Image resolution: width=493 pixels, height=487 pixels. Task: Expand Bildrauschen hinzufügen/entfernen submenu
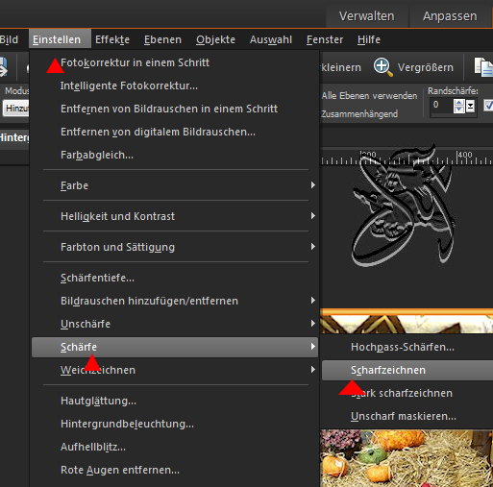tap(175, 301)
